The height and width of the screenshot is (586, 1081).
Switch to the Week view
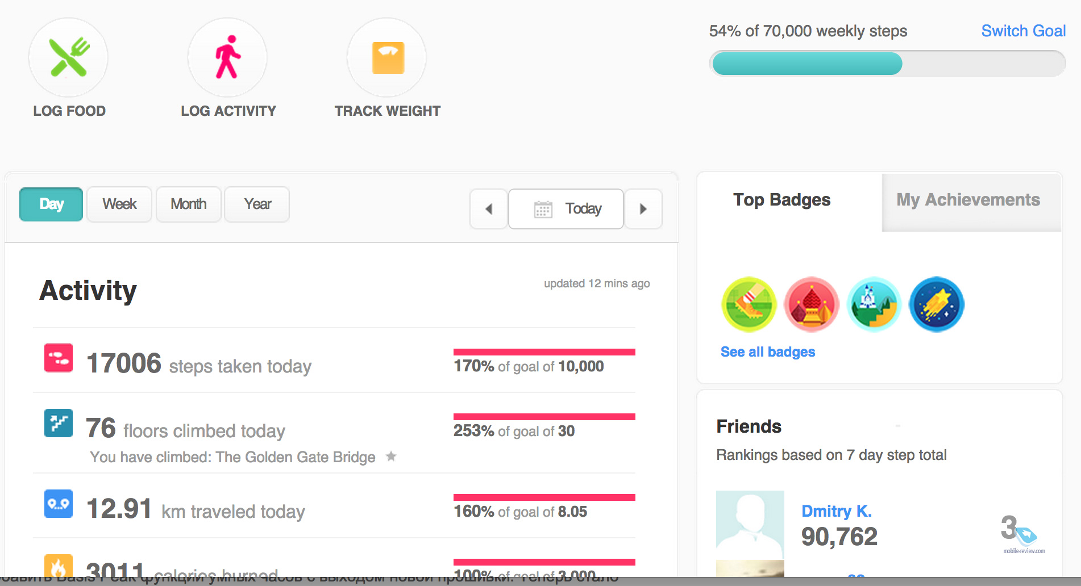click(119, 204)
